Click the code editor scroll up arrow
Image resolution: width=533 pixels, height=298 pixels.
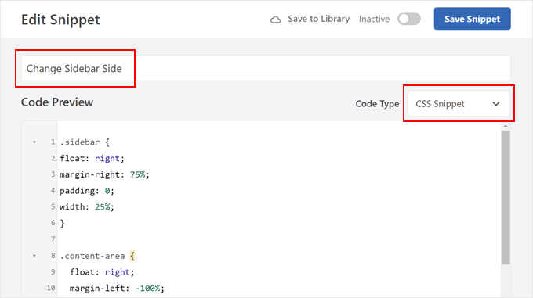506,126
